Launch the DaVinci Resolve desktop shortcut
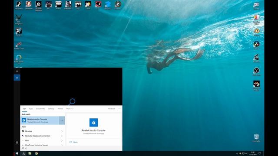Viewport: 278px width, 156px height. tap(257, 45)
